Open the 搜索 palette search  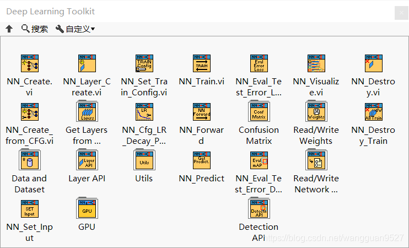point(35,29)
